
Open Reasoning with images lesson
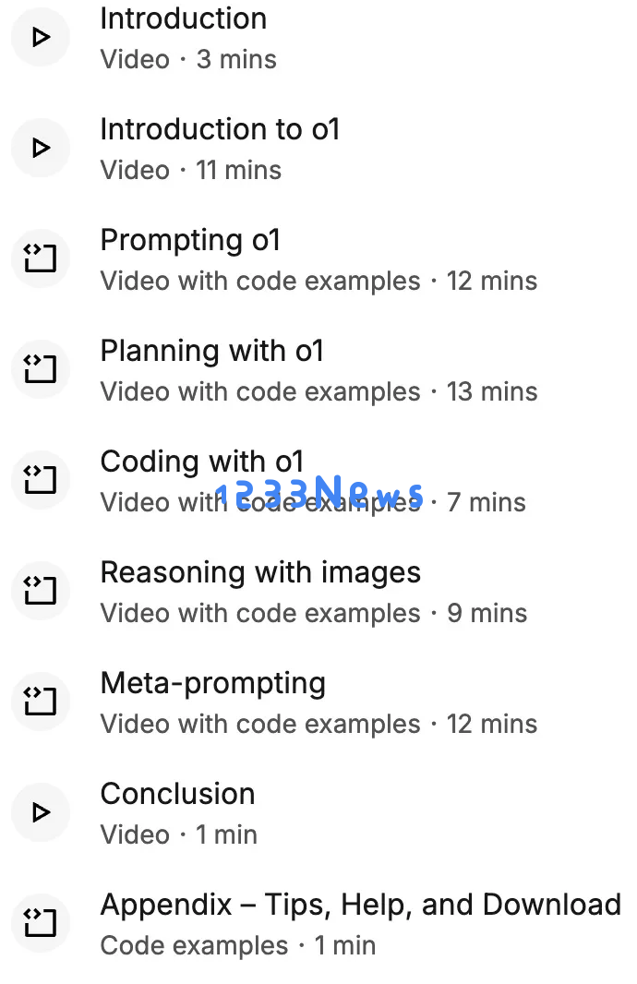[260, 573]
